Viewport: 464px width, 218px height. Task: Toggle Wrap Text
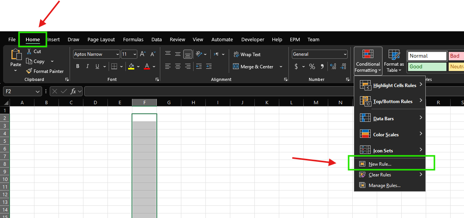pyautogui.click(x=247, y=55)
